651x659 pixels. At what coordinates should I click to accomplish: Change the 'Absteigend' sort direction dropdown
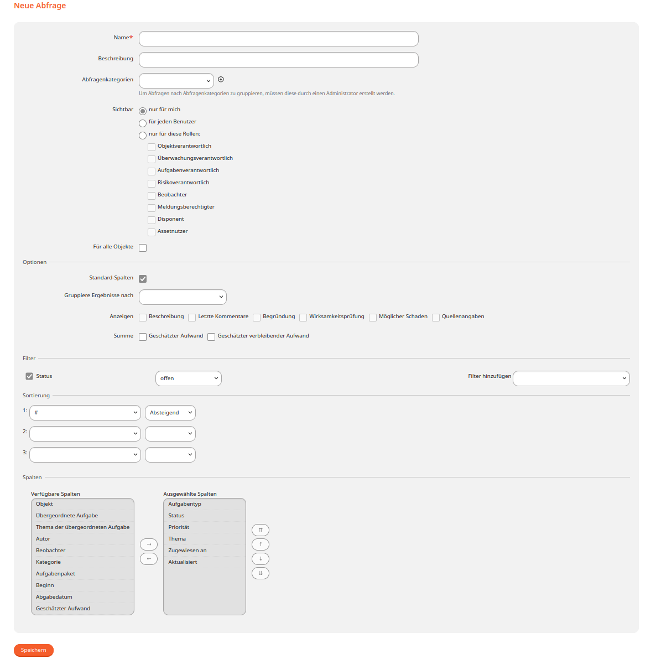pyautogui.click(x=170, y=413)
